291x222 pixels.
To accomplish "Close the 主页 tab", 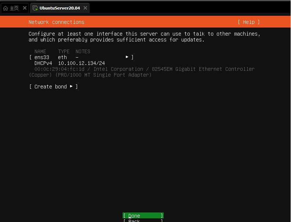I will tap(25, 8).
